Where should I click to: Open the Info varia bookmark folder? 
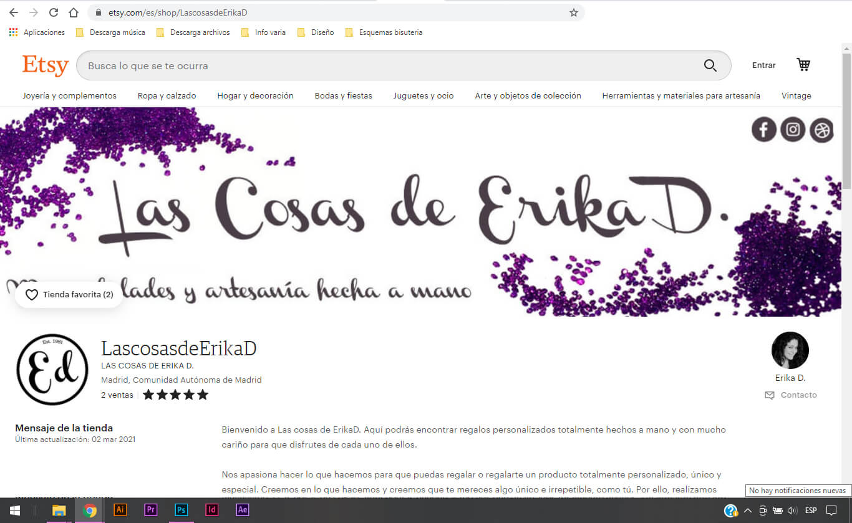263,32
